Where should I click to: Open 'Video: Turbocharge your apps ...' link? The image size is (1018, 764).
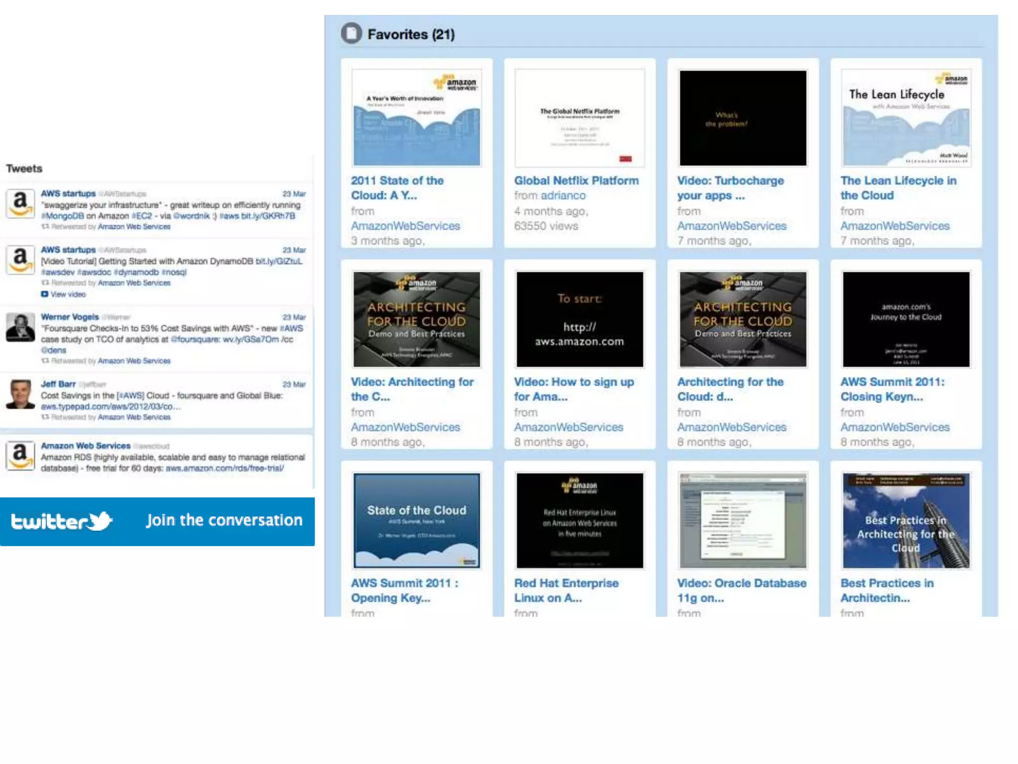730,188
